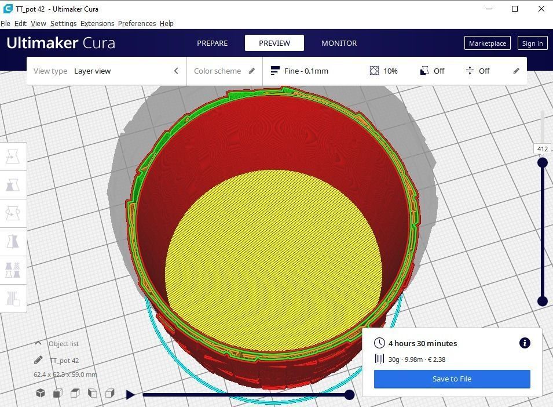Open the View menu
This screenshot has width=553, height=407.
coord(38,23)
